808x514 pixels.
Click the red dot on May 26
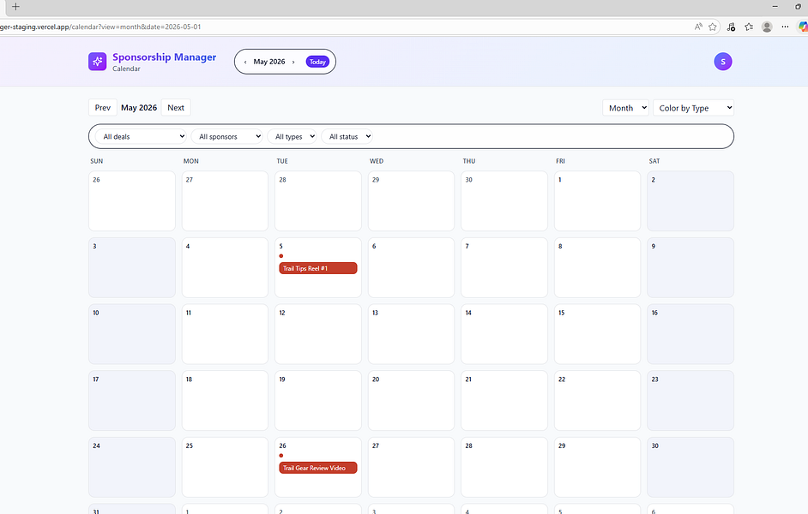pyautogui.click(x=280, y=456)
